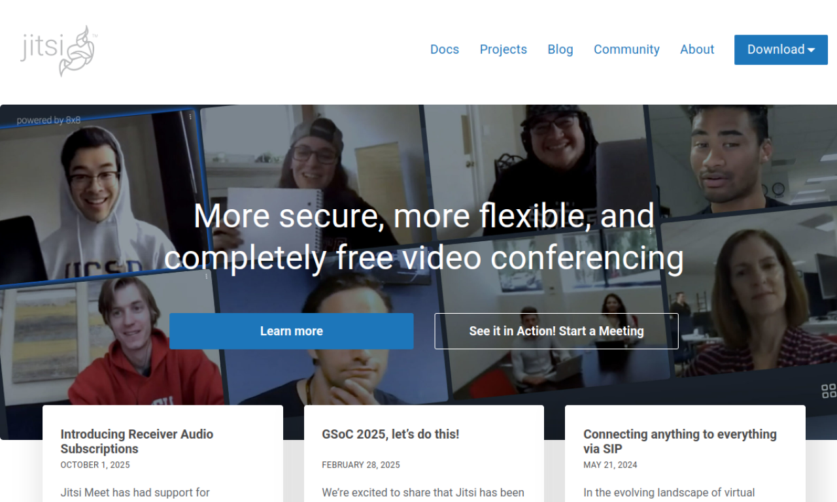Open the Download dropdown arrow
Screen dimensions: 837x502
[811, 50]
